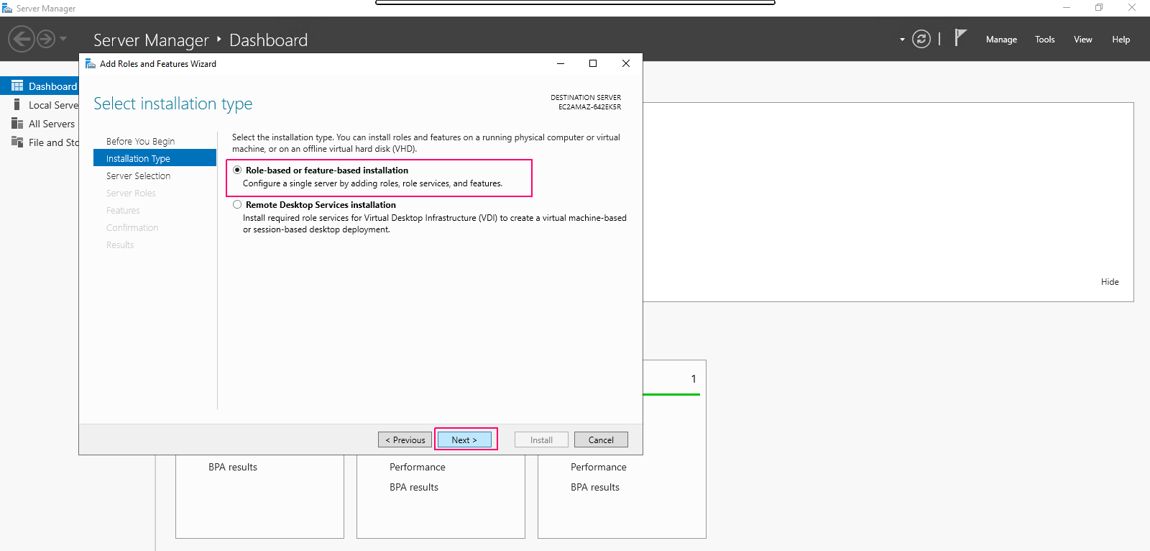Open the Help menu
The height and width of the screenshot is (551, 1150).
click(x=1121, y=40)
